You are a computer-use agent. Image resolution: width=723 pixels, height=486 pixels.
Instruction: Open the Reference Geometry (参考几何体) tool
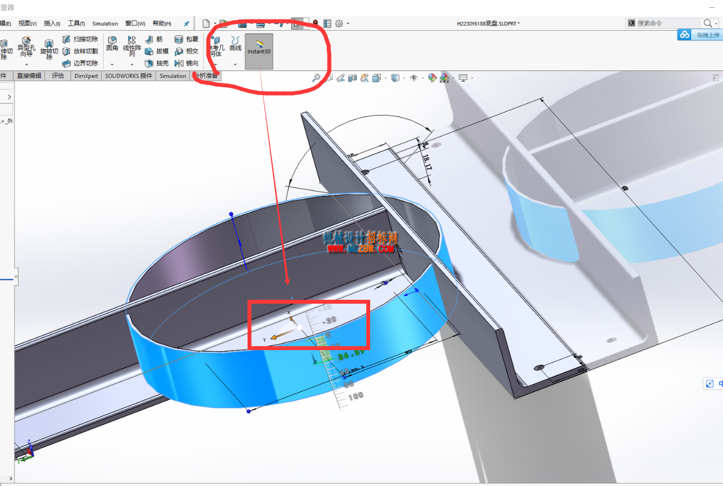pos(216,47)
